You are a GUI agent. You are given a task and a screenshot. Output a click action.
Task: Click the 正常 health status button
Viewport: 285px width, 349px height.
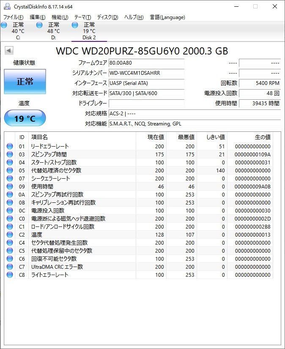25,82
